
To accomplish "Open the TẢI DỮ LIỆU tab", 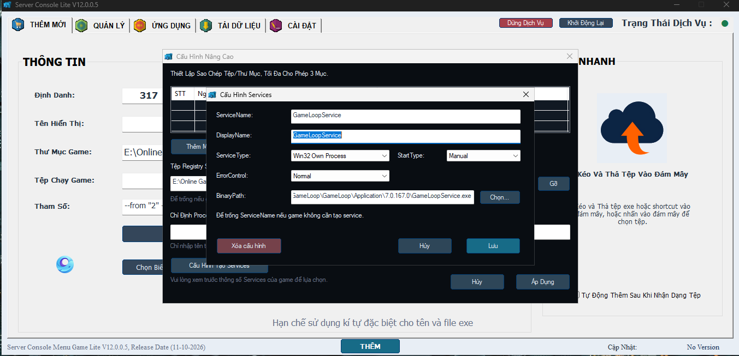I will tap(231, 26).
